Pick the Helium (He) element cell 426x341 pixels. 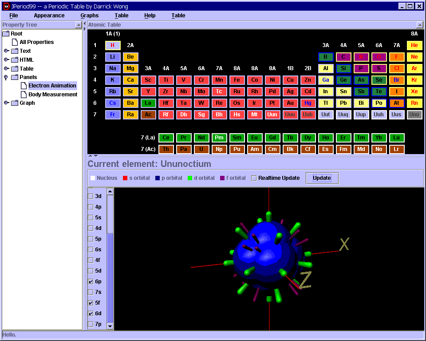414,45
